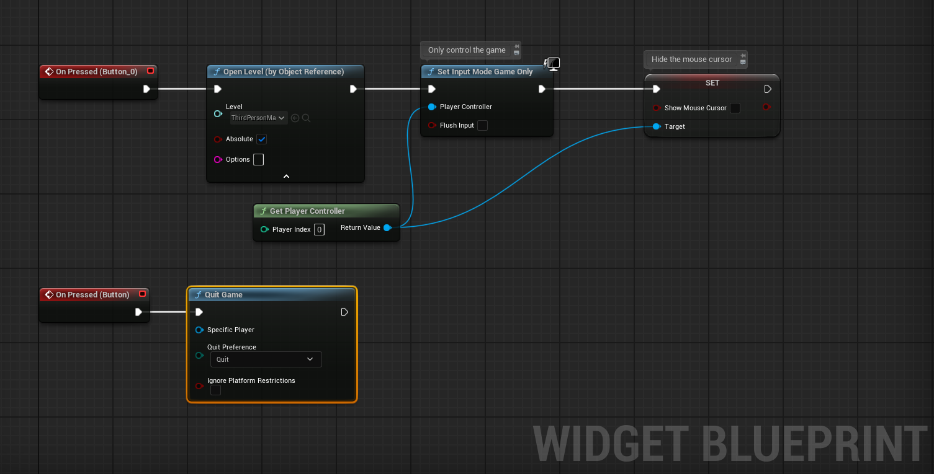The height and width of the screenshot is (474, 934).
Task: Click the Player Index input field showing 0
Action: (319, 229)
